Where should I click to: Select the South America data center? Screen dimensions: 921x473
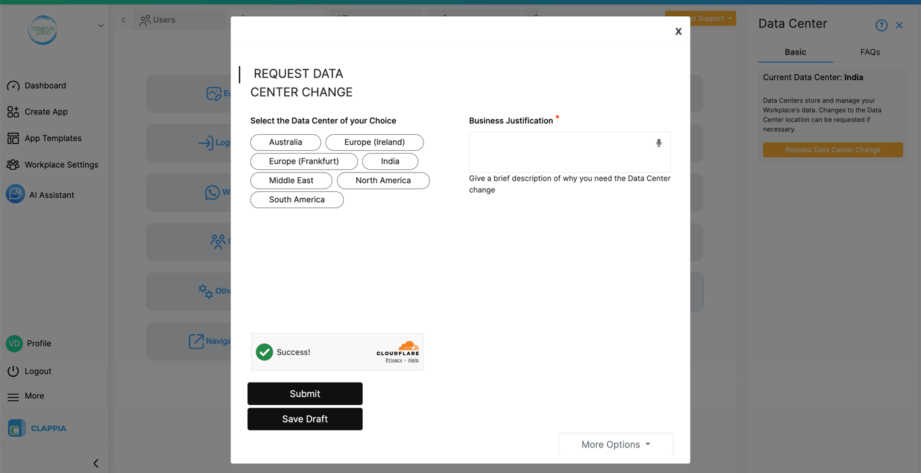(297, 199)
